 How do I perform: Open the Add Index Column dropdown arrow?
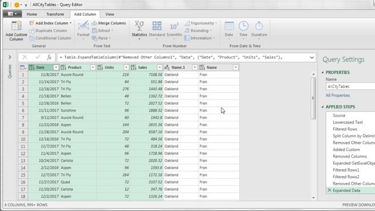tap(70, 23)
